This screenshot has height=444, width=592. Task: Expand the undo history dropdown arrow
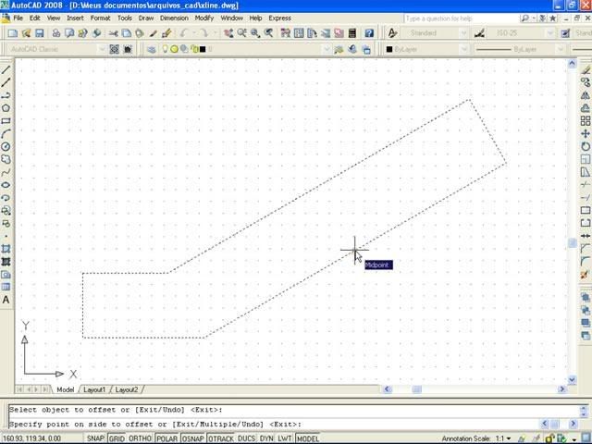coord(194,33)
